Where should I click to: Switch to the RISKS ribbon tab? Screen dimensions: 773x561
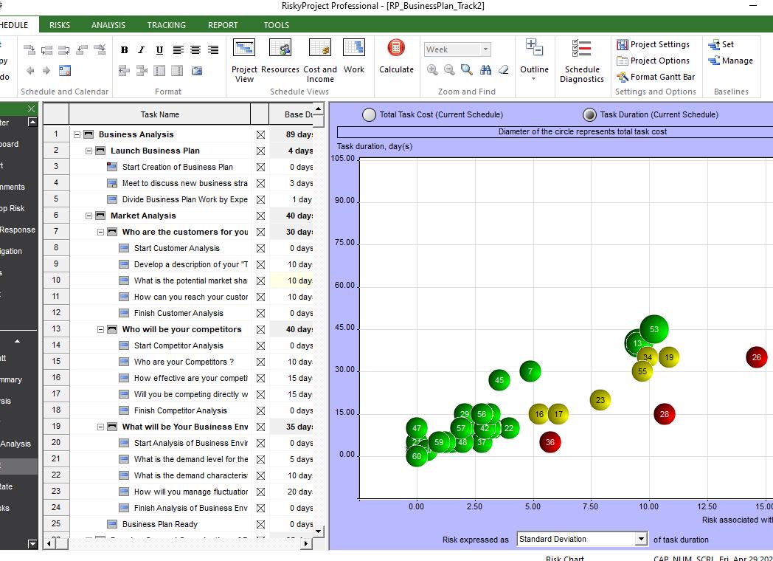tap(60, 25)
